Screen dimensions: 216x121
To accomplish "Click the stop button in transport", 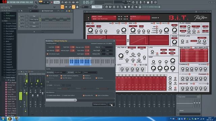I will click(48, 2).
